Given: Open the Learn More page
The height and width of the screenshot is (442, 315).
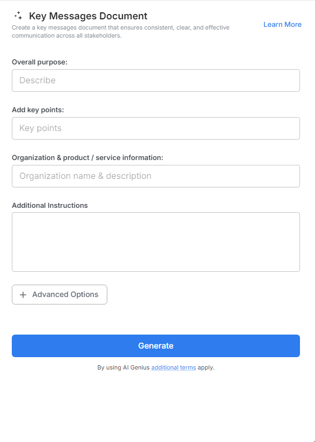Looking at the screenshot, I should [x=282, y=24].
